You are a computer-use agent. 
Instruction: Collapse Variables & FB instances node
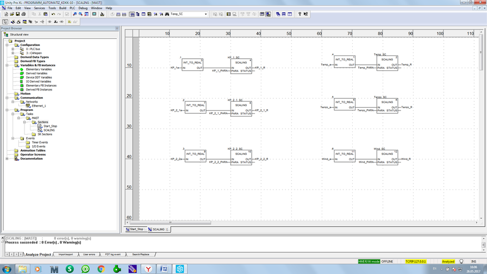7,65
